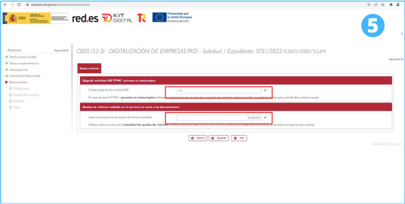
Task: Click the Salir button
Action: [239, 138]
